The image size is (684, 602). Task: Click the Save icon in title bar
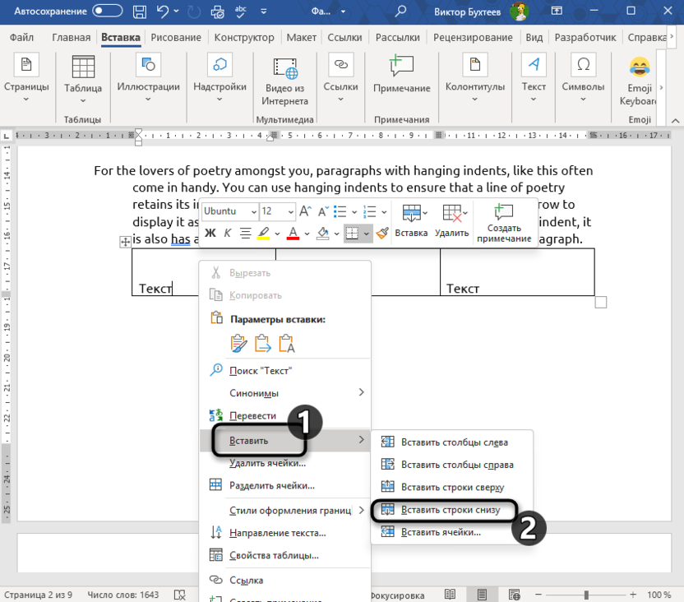click(141, 12)
